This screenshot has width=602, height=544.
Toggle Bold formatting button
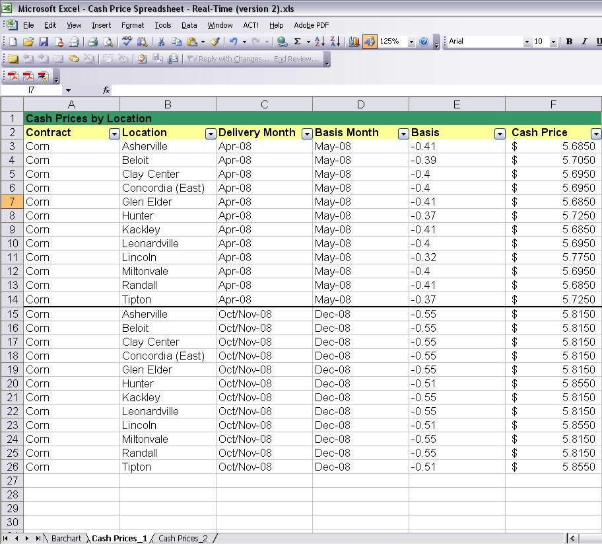[x=570, y=42]
